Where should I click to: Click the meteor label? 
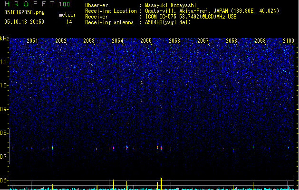[68, 15]
